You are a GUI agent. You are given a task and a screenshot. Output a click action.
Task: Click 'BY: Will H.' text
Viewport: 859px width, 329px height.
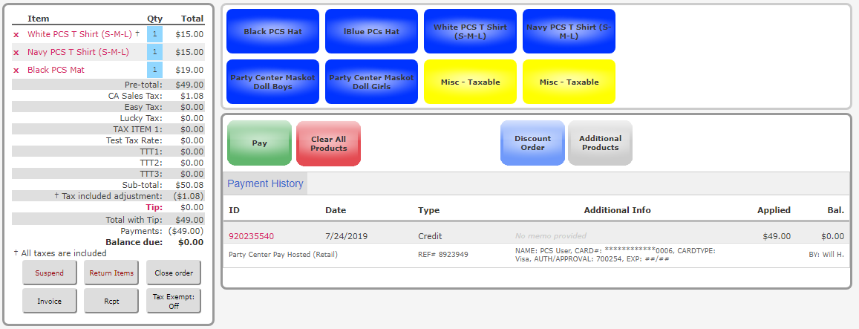826,255
